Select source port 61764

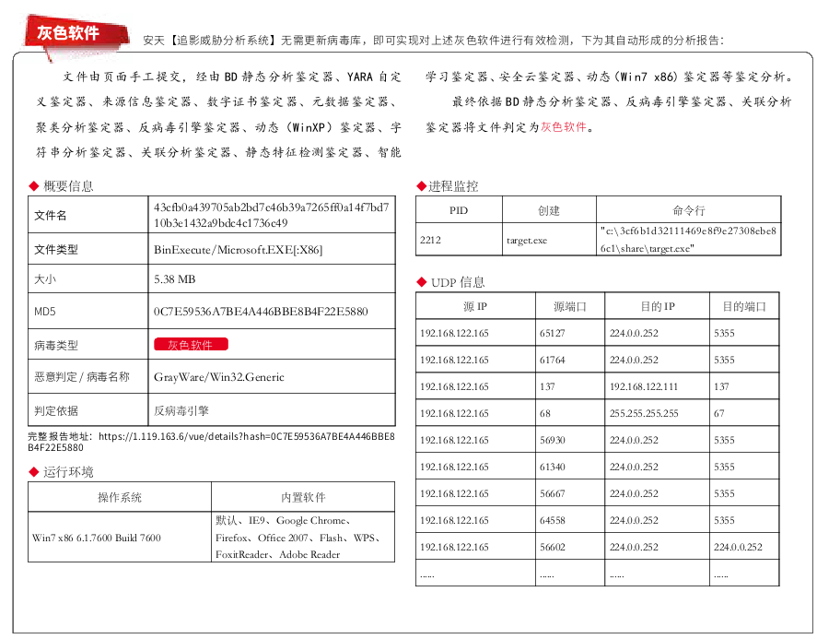553,360
